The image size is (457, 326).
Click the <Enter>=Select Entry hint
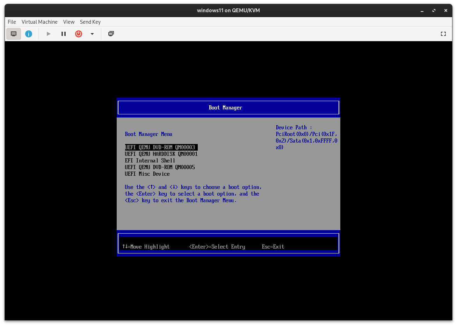[x=217, y=247]
